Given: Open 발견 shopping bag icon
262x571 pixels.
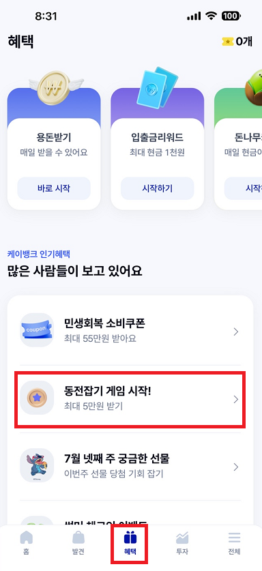Looking at the screenshot, I should tap(78, 542).
